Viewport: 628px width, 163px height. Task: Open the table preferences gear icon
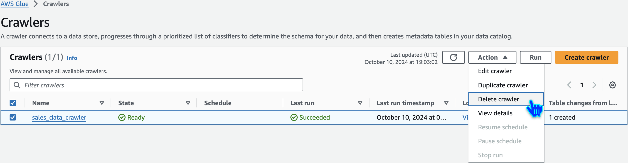click(612, 85)
